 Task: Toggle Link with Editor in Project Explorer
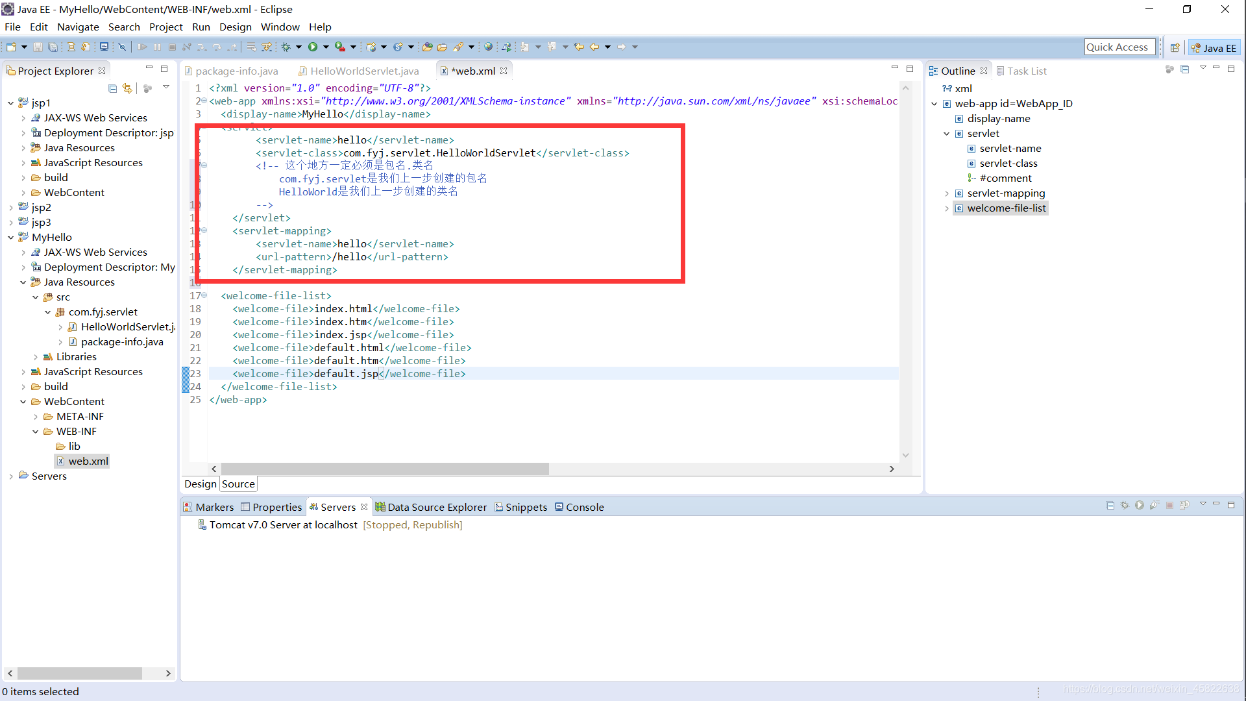click(127, 88)
